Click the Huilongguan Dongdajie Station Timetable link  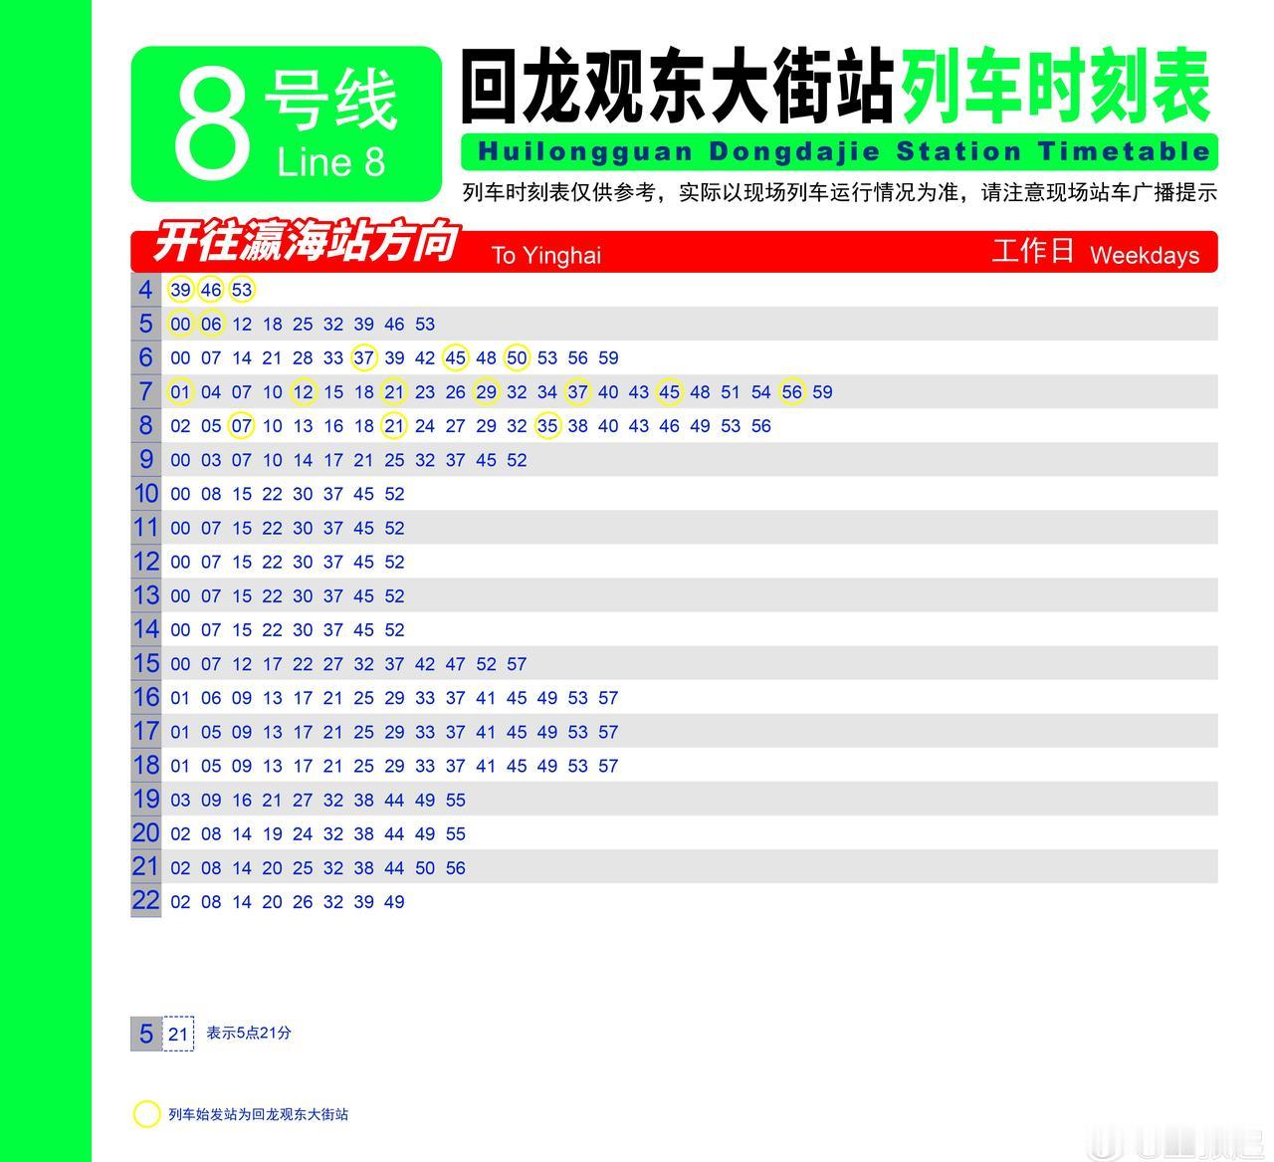[x=844, y=151]
